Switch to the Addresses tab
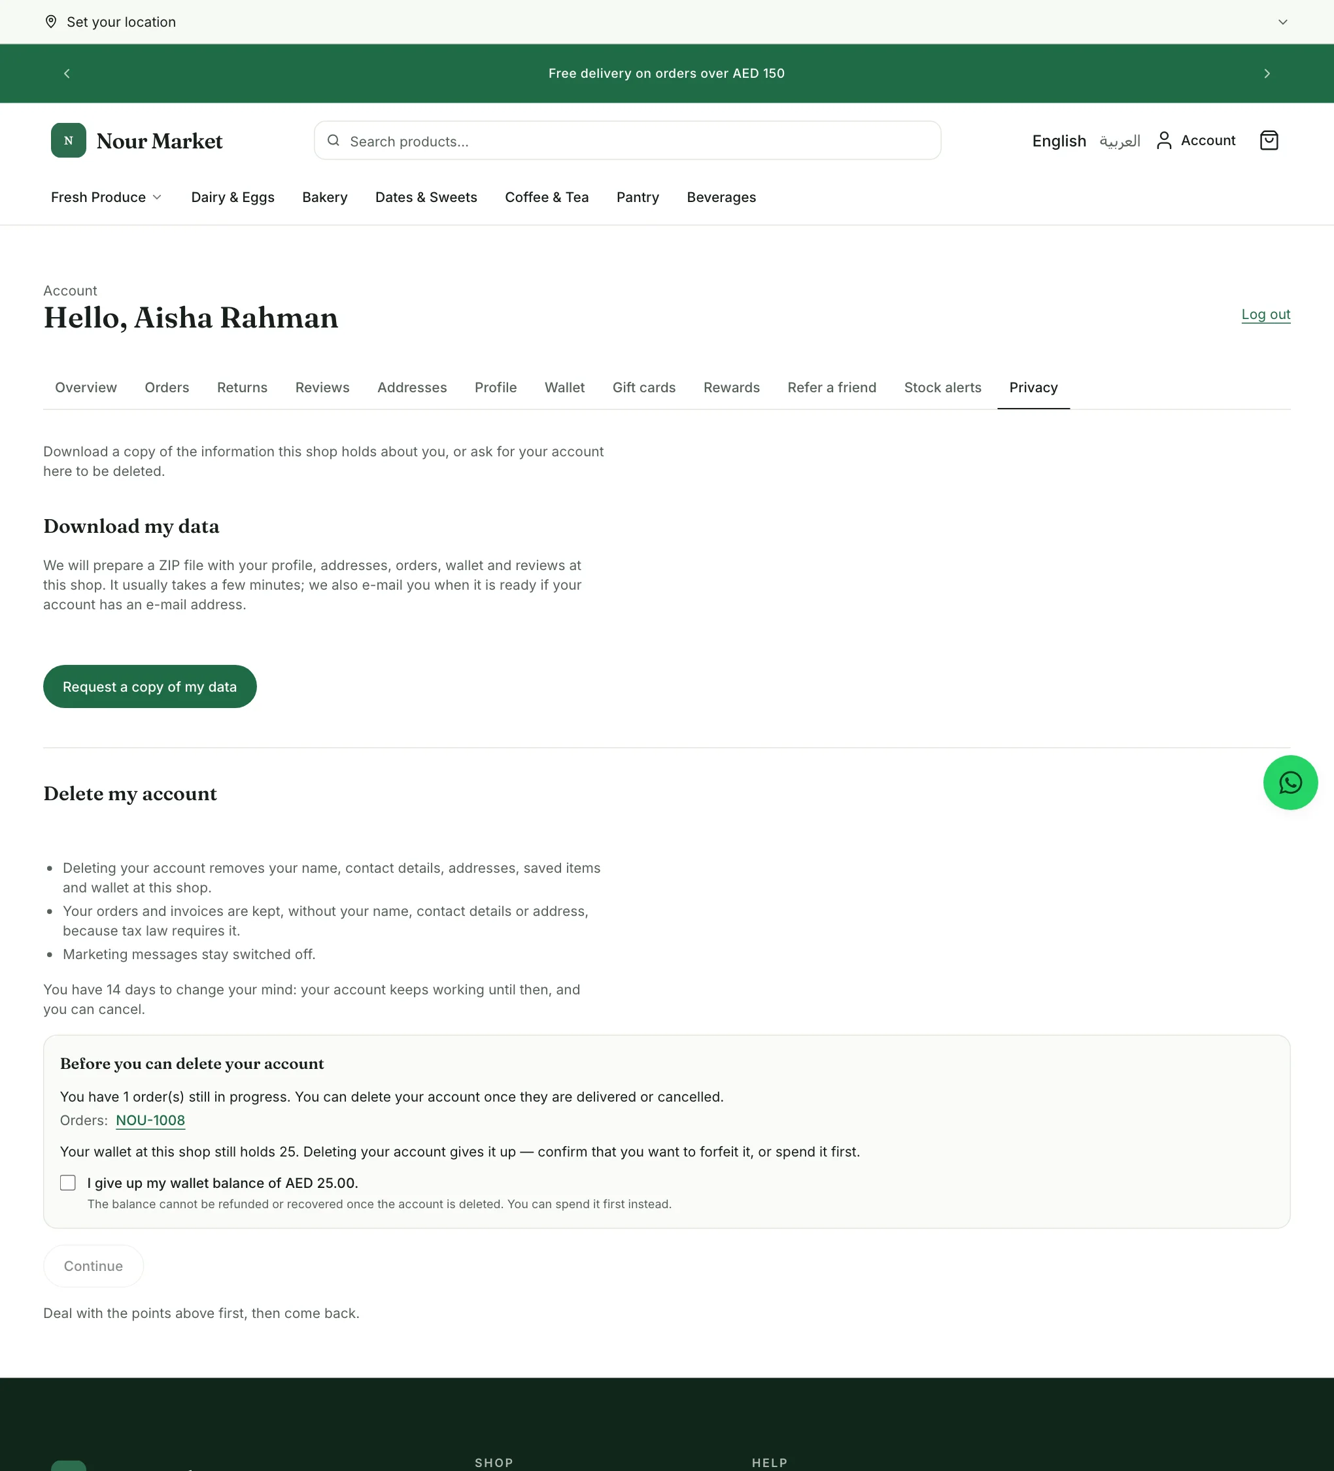The width and height of the screenshot is (1334, 1471). click(413, 388)
